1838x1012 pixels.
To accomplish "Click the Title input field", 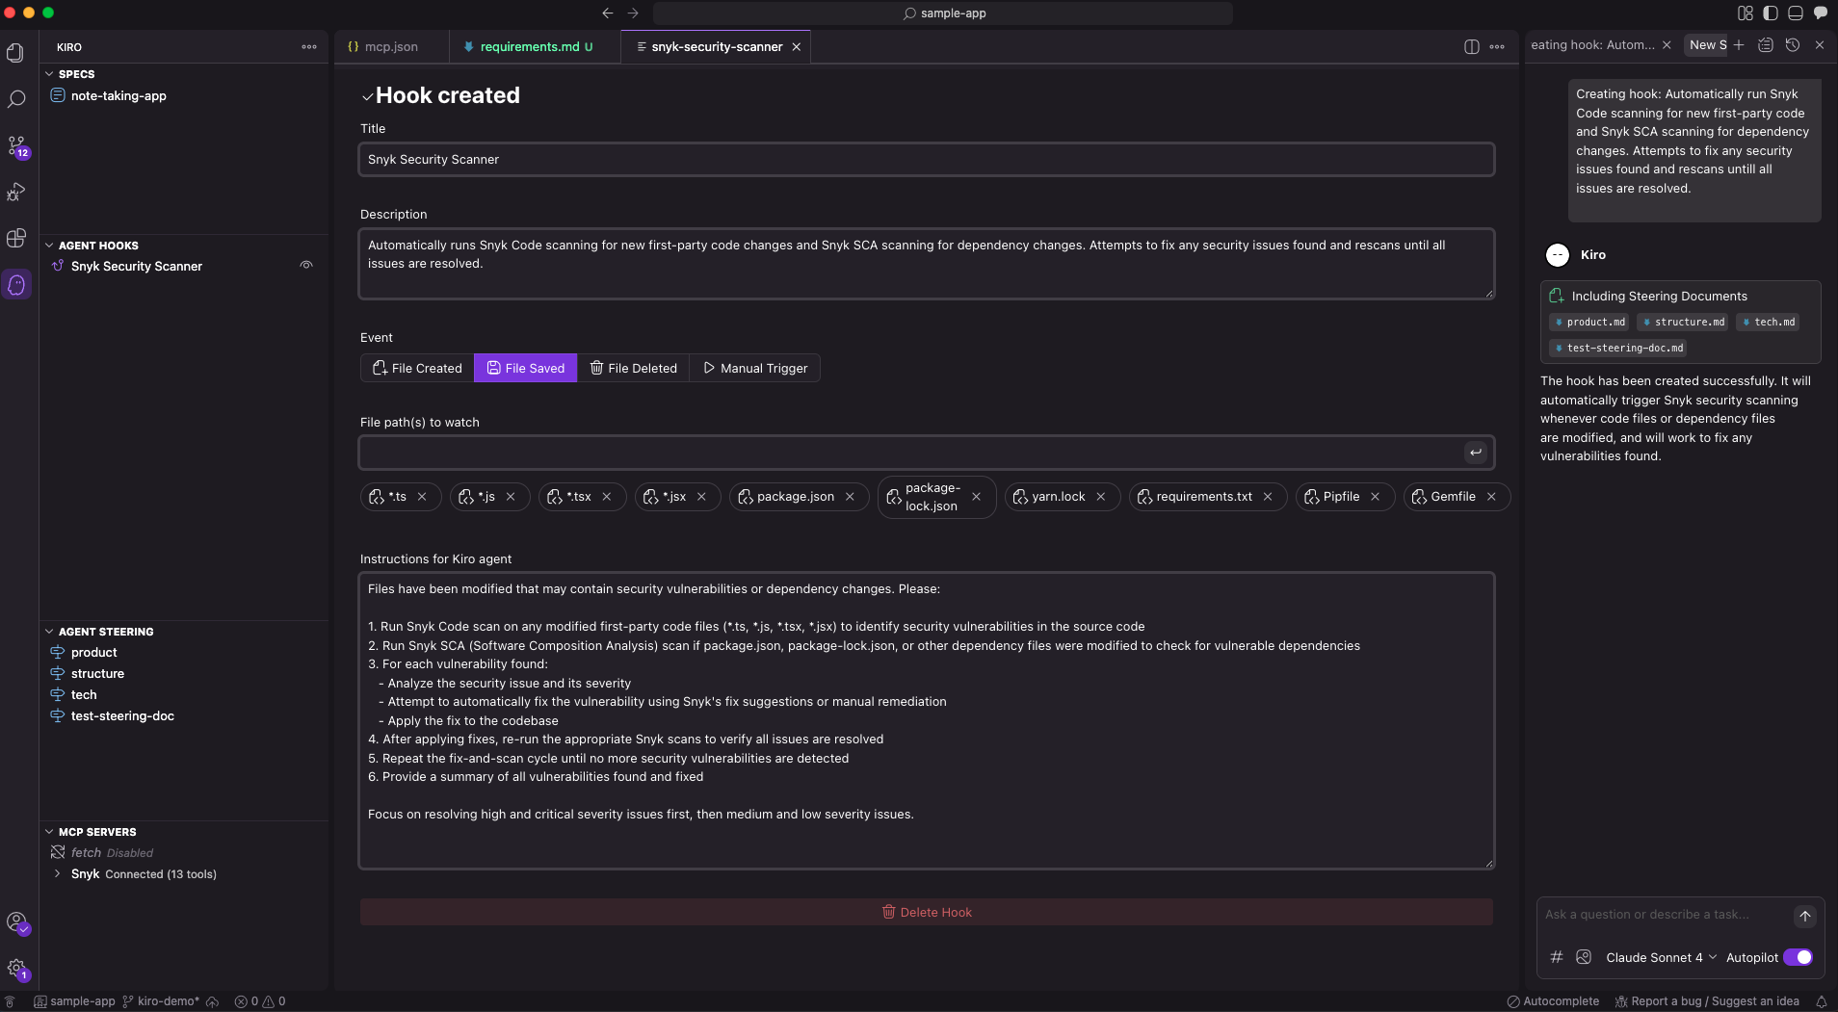I will [927, 160].
